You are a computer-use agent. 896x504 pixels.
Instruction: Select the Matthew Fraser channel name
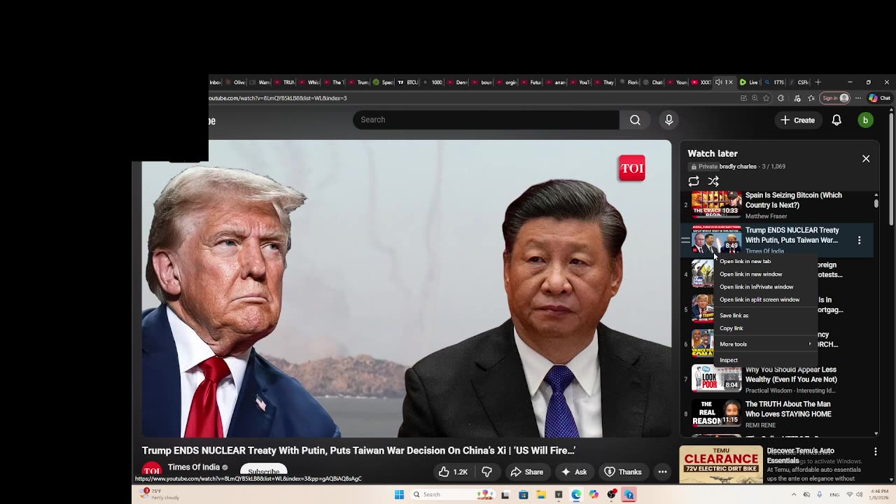click(766, 216)
